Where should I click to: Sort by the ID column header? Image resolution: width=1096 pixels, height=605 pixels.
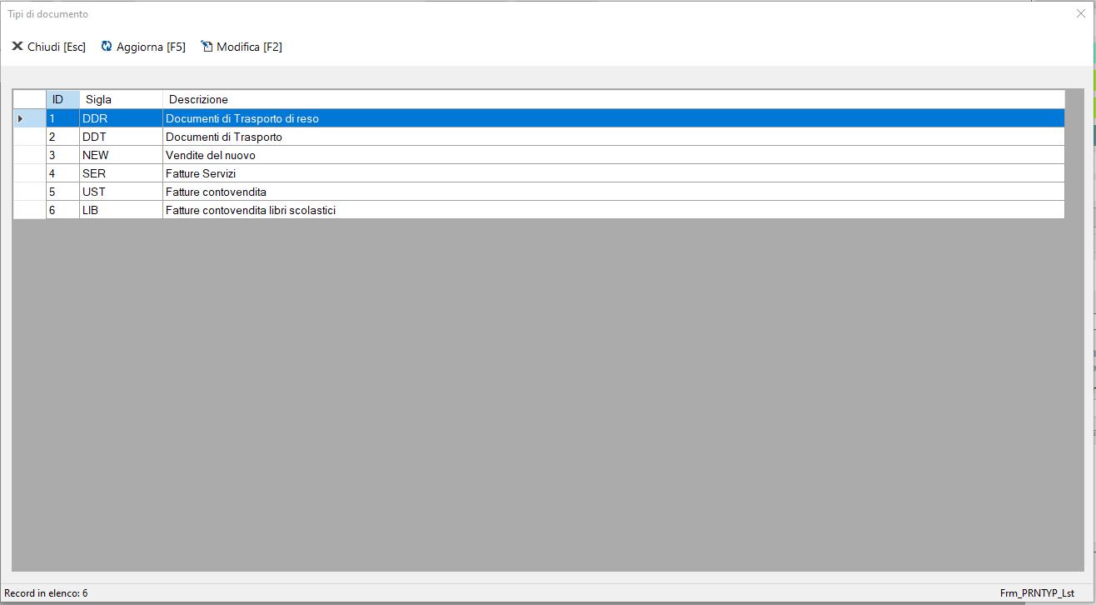(x=62, y=99)
